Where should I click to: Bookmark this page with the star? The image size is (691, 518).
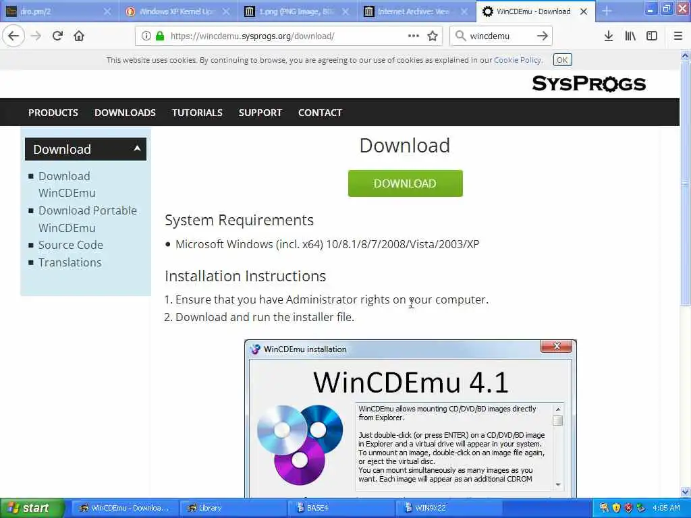tap(433, 36)
